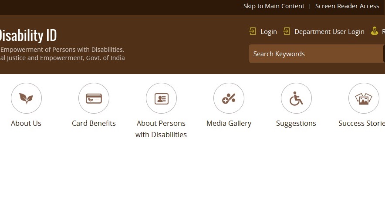Click the Department User Login arrow icon

[287, 31]
